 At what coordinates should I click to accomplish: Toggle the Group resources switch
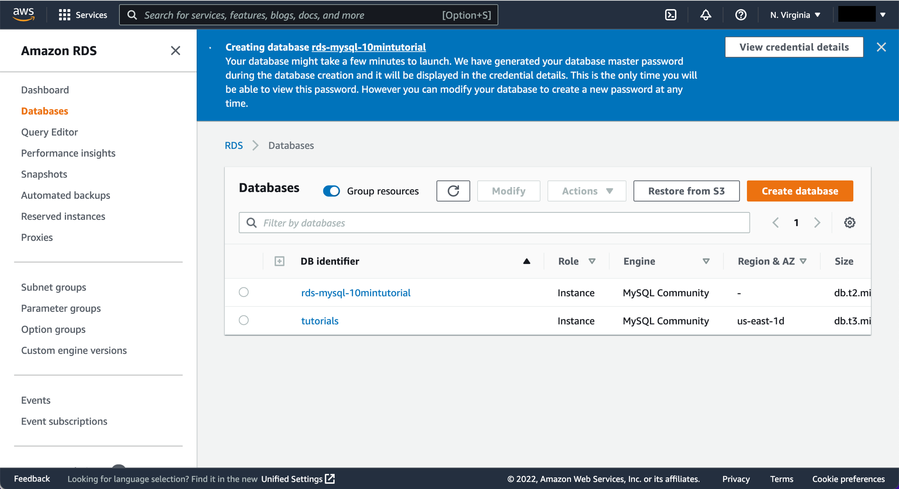(332, 190)
